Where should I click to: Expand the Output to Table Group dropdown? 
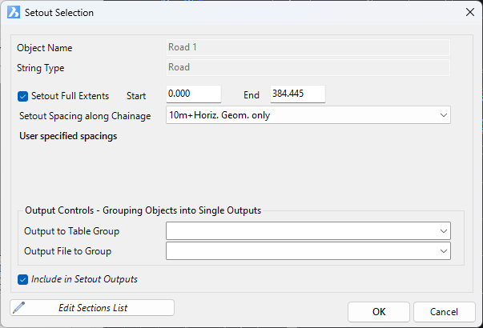point(308,230)
